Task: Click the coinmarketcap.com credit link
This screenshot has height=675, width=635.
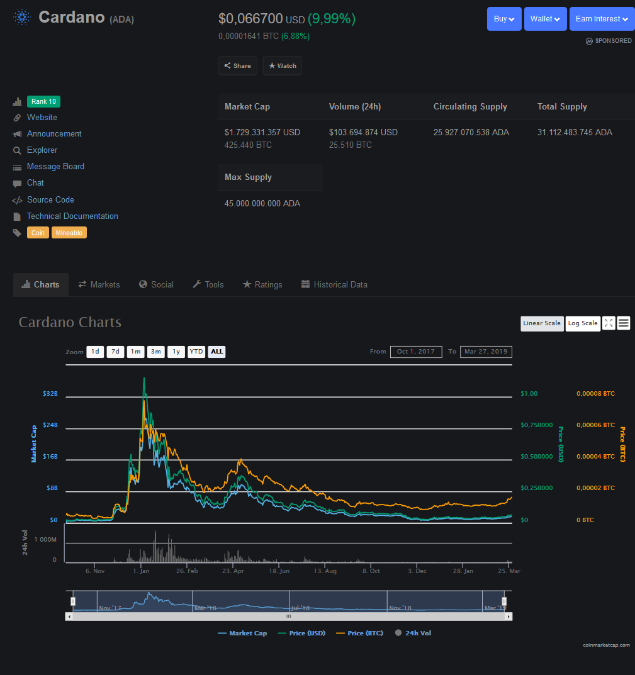Action: pyautogui.click(x=606, y=645)
